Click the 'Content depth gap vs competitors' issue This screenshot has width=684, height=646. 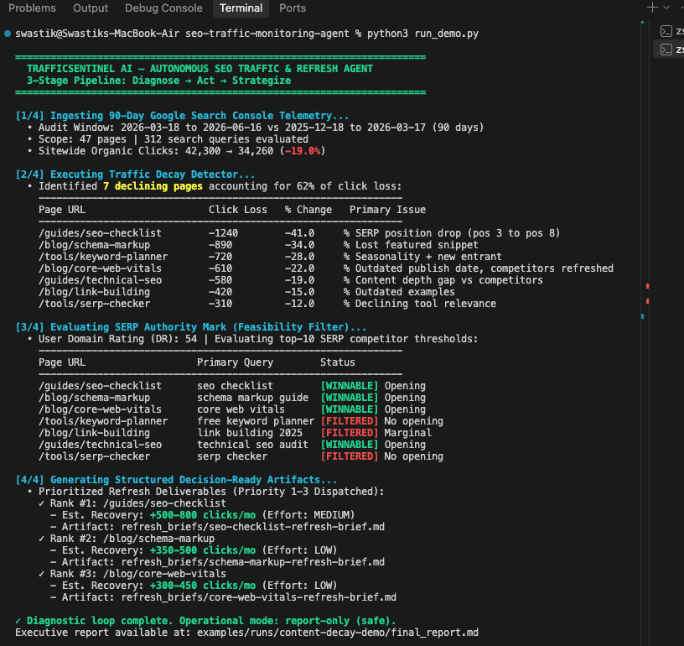tap(449, 280)
